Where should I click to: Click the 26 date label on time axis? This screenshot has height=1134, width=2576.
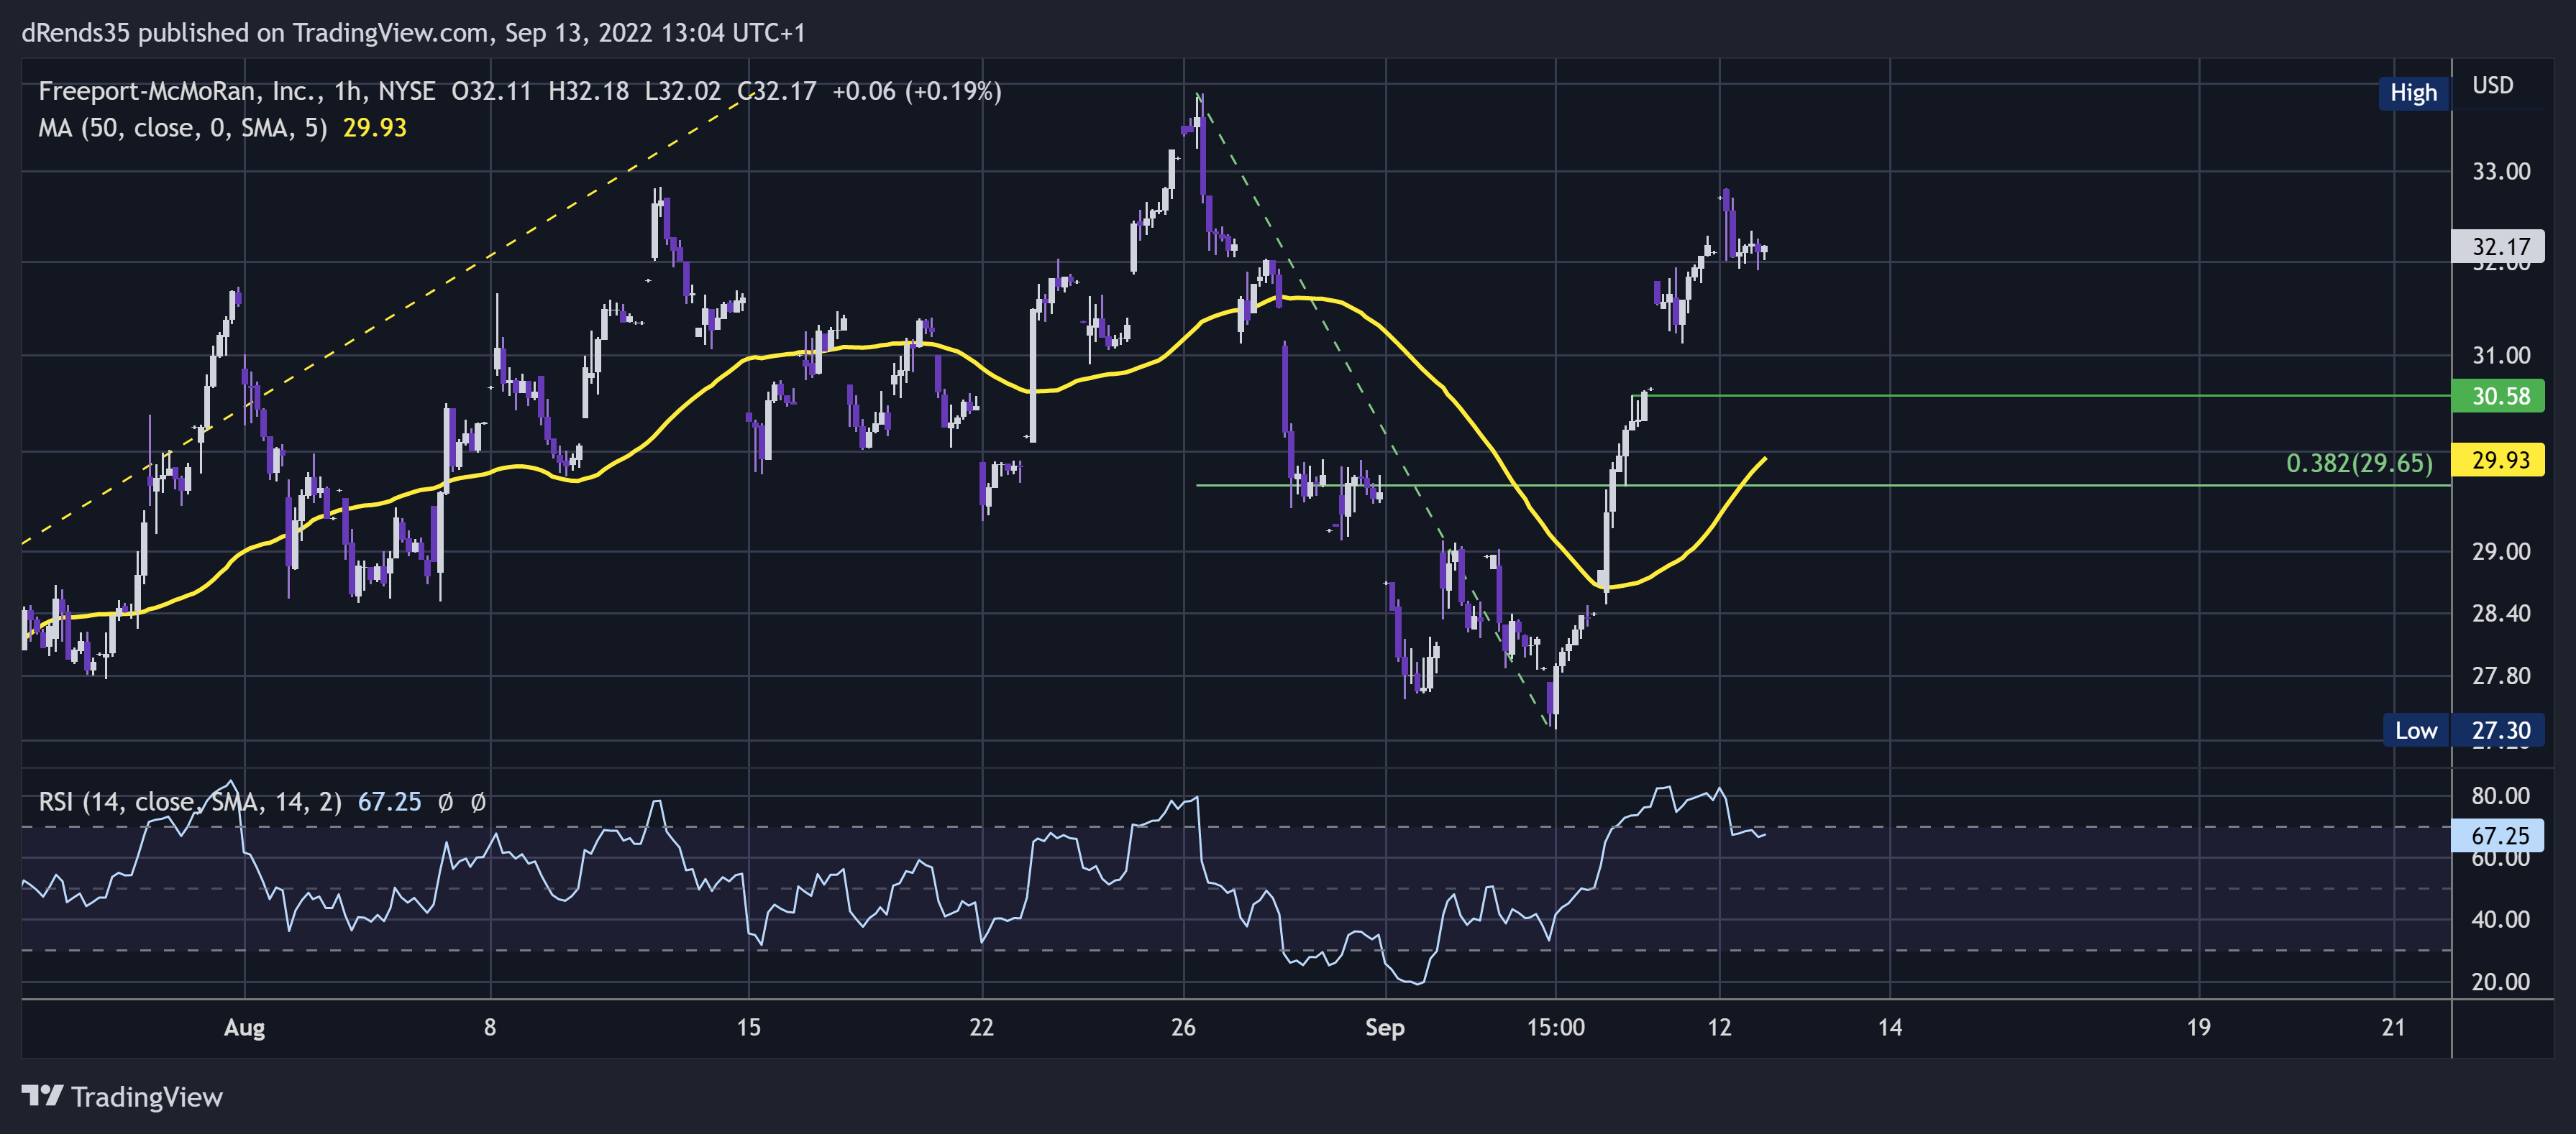pos(1184,1028)
